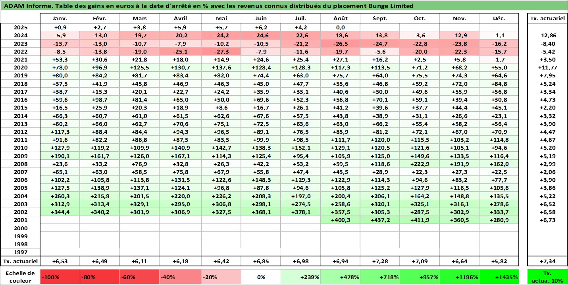Image resolution: width=568 pixels, height=285 pixels.
Task: Select 2025 January value +0,9
Action: pyautogui.click(x=60, y=28)
